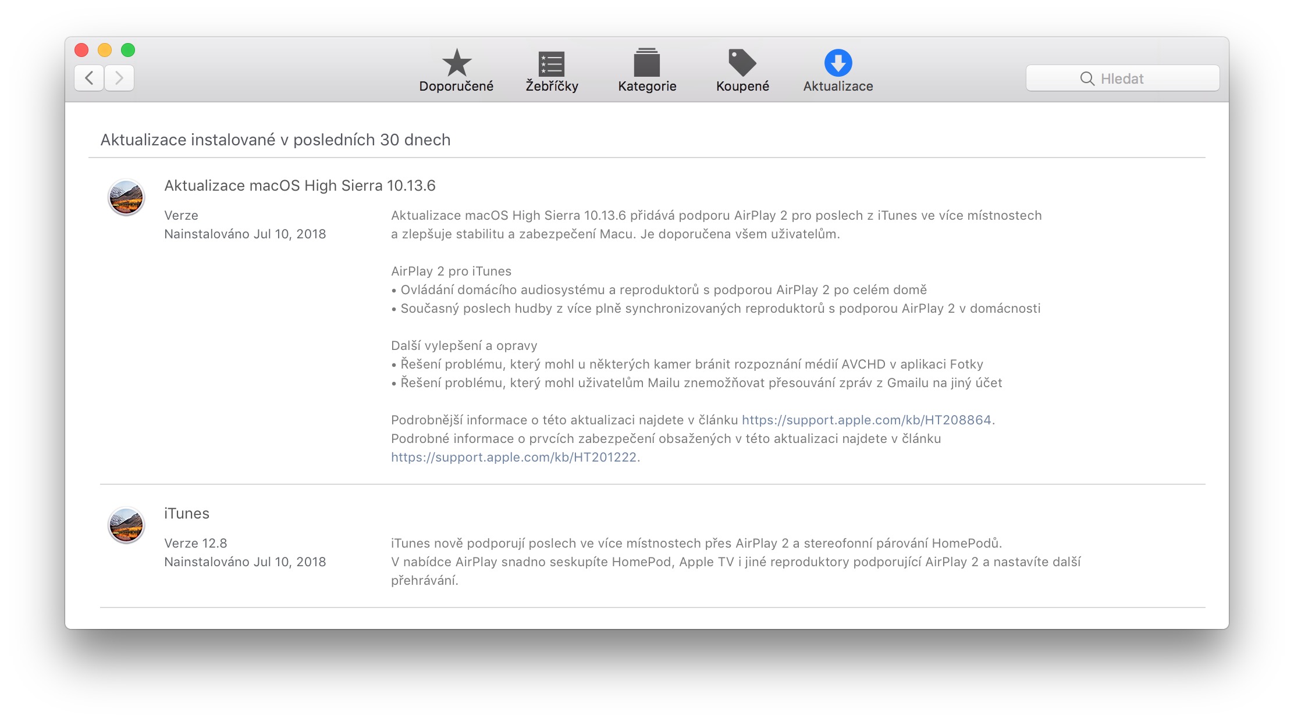This screenshot has height=722, width=1294.
Task: Click the 'iTunes' update title
Action: point(187,513)
